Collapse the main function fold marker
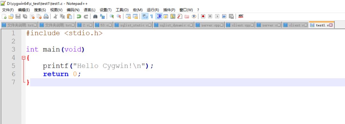The width and height of the screenshot is (345, 124). [x=24, y=58]
